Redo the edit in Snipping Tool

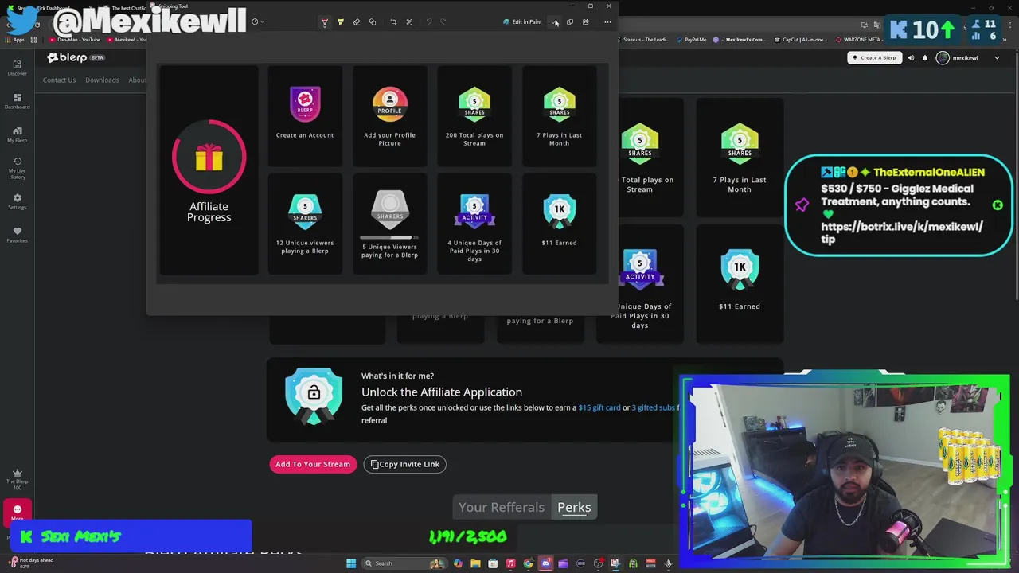point(443,22)
